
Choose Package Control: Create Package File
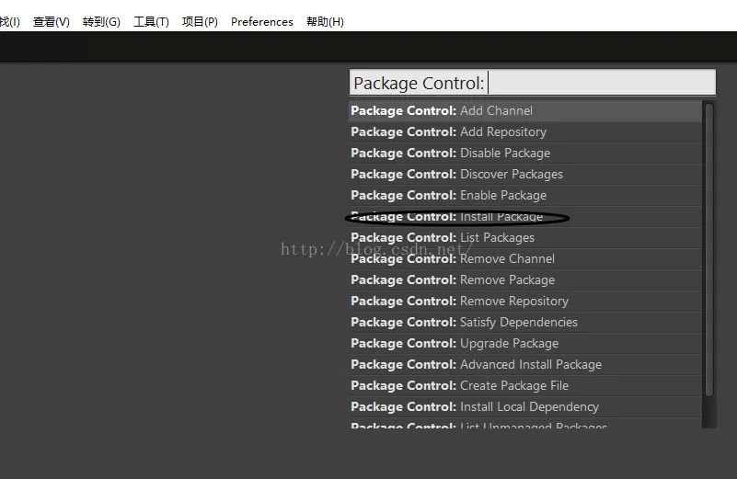(524, 386)
